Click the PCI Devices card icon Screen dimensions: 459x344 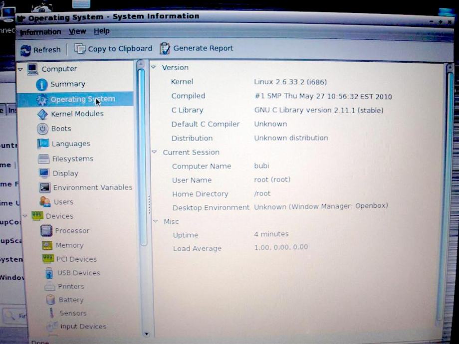point(48,259)
